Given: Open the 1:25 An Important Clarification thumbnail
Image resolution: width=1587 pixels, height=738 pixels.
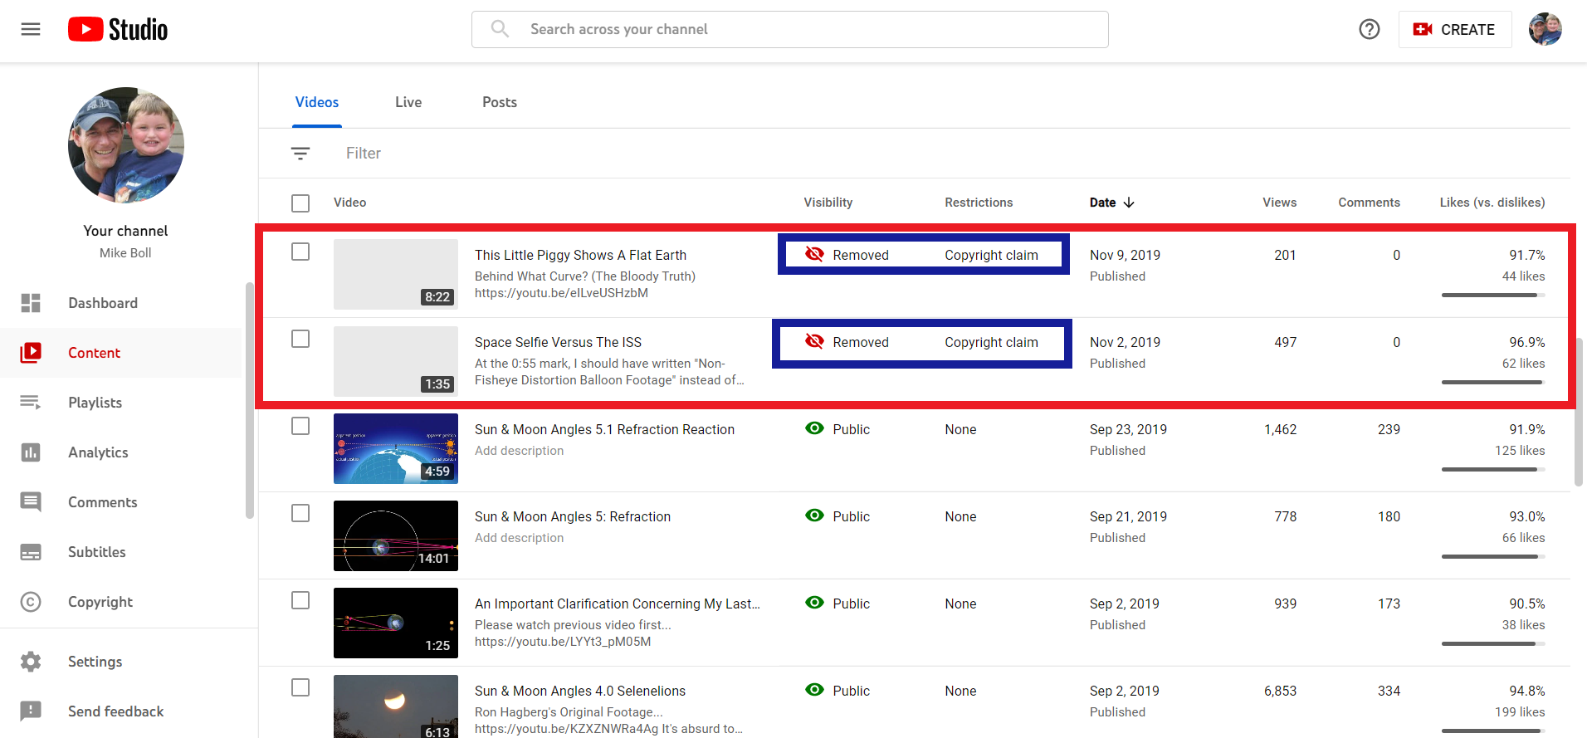Looking at the screenshot, I should pos(396,623).
